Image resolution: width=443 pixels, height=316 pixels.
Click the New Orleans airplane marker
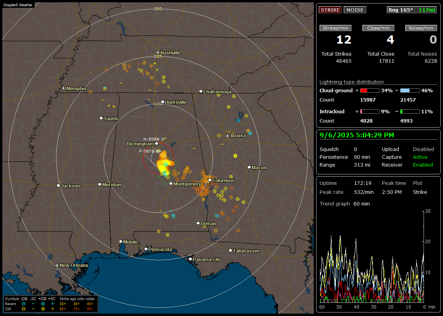click(x=57, y=265)
